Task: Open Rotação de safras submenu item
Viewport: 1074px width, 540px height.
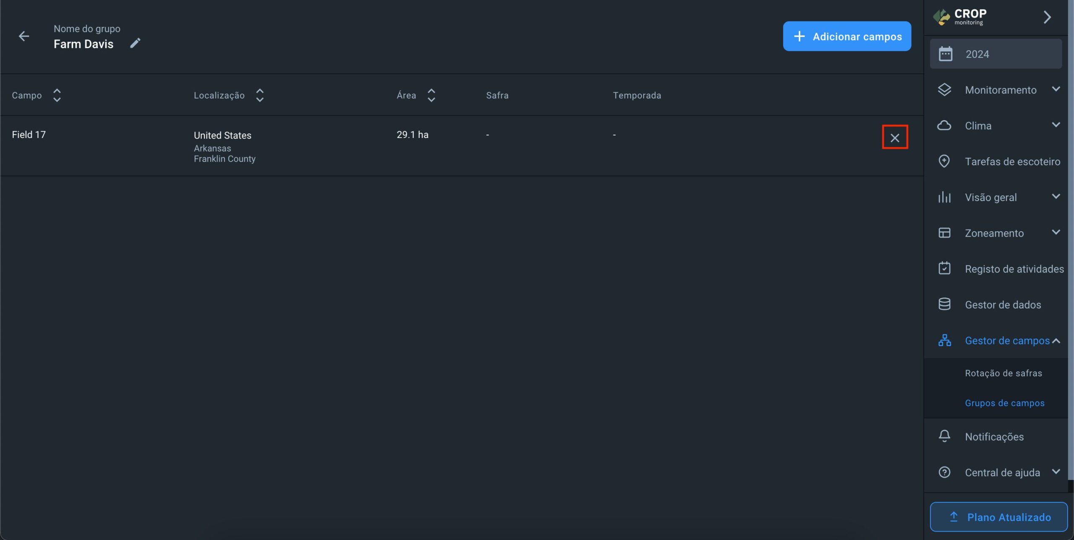Action: tap(1003, 373)
